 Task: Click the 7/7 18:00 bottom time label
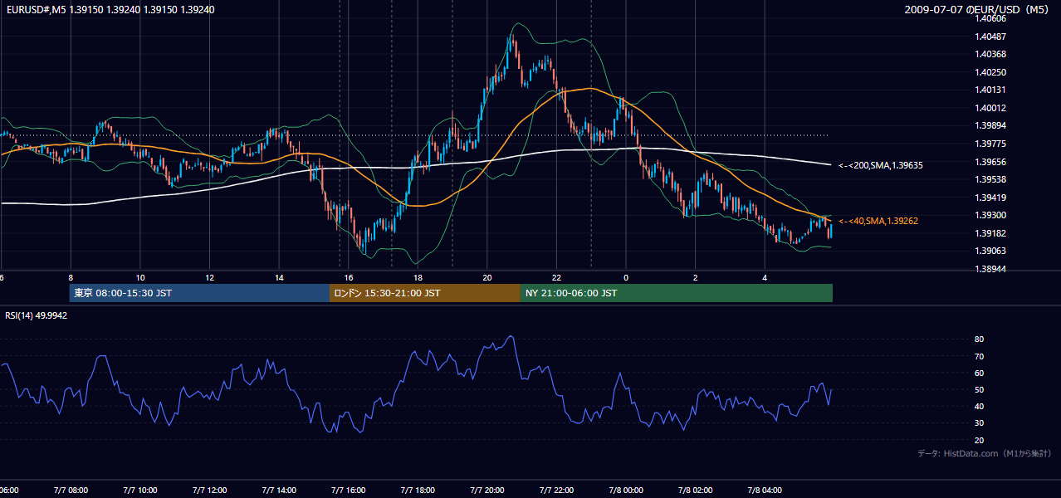(x=418, y=491)
